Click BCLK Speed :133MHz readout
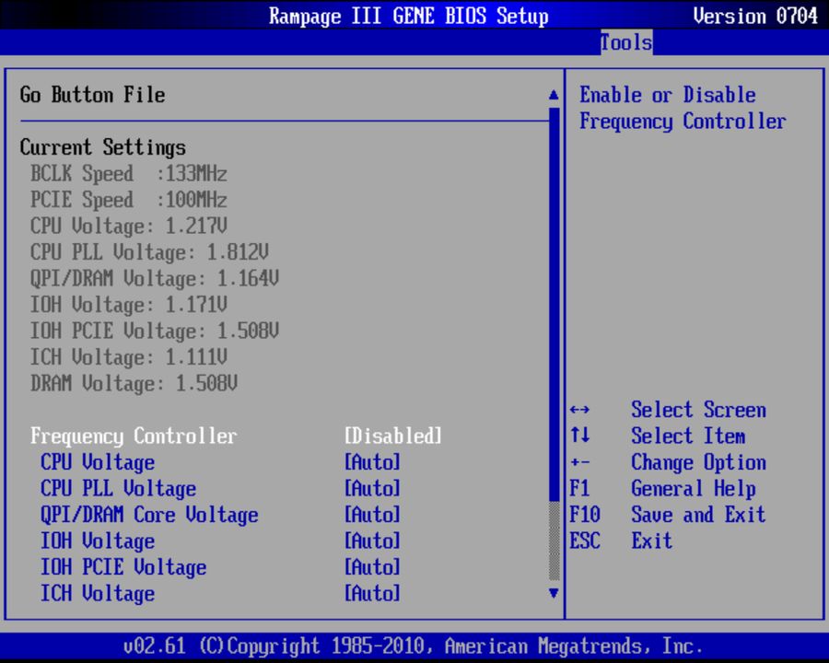 129,174
